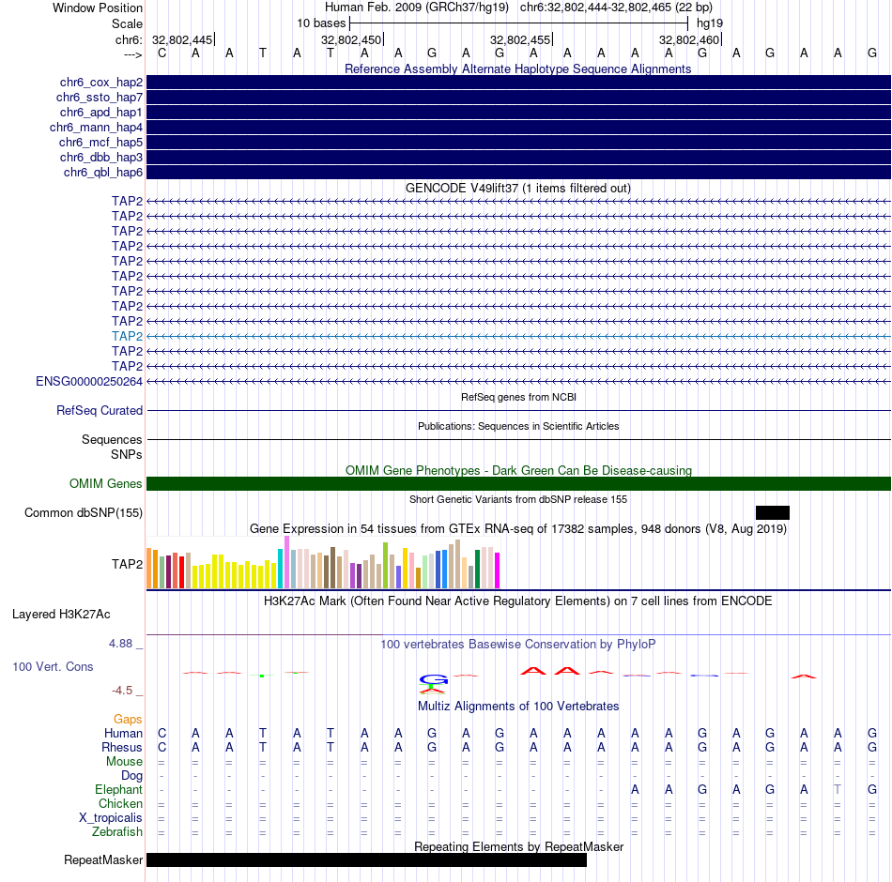Click the TAP2 label beside the GTEx chart
Screen dimensions: 892x882
pos(127,564)
